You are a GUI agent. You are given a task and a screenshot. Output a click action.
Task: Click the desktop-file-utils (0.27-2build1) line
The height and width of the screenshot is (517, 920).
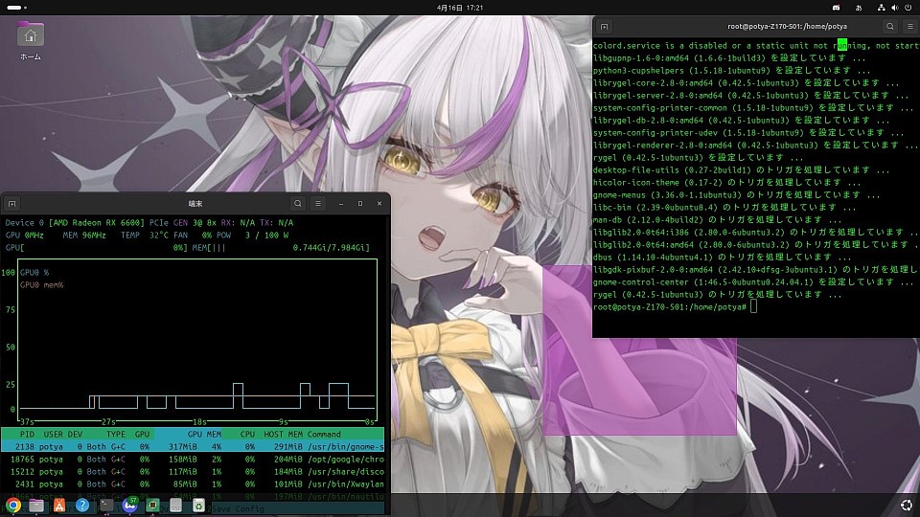point(742,170)
